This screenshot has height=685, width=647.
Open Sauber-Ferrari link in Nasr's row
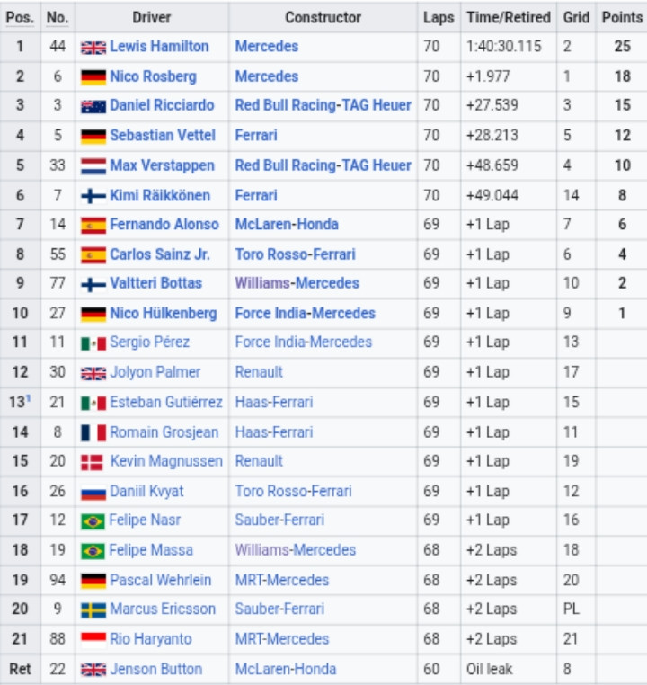pyautogui.click(x=279, y=520)
